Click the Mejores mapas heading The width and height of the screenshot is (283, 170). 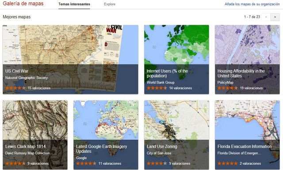click(17, 17)
